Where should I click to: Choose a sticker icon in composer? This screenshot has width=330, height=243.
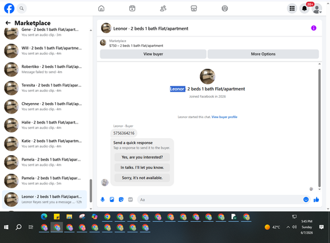point(121,199)
